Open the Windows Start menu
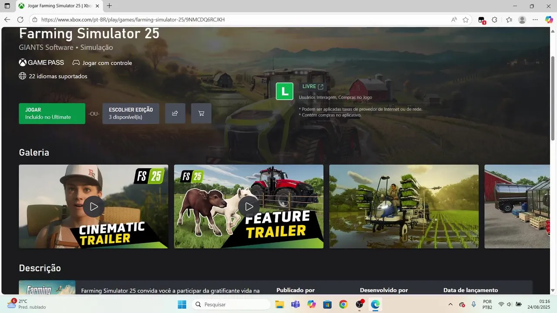This screenshot has width=557, height=313. [x=182, y=304]
